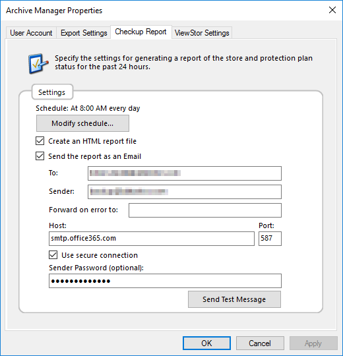Screen dimensions: 343x356
Task: Go to the ViewStor Settings tab
Action: click(x=202, y=33)
